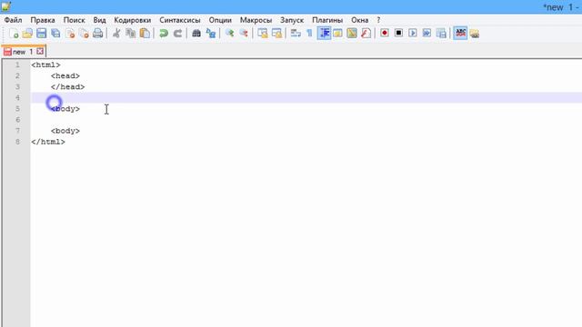Show the Document Map panel icon

click(352, 34)
